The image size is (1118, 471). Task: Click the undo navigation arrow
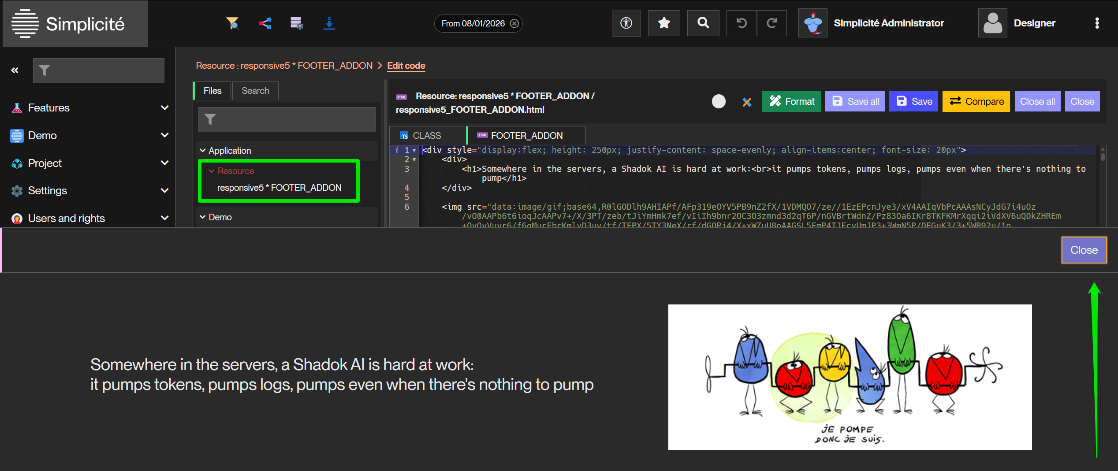[x=742, y=23]
